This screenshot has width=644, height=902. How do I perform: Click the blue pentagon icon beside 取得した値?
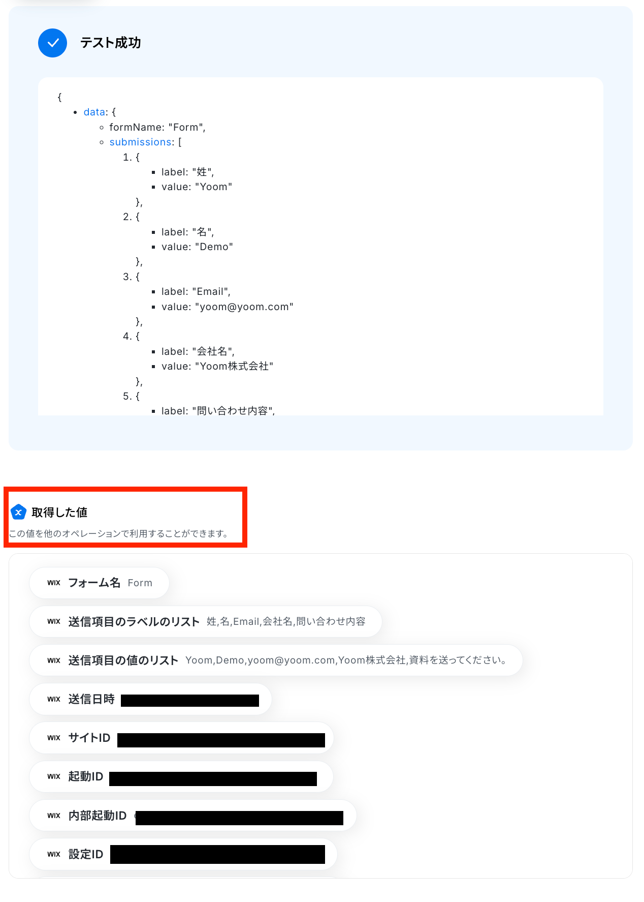pos(18,512)
